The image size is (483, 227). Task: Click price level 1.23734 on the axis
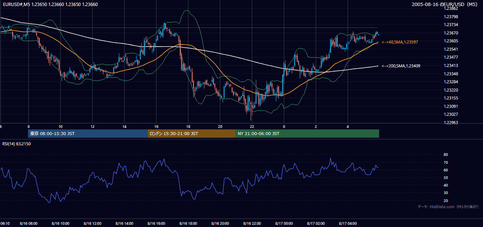451,25
